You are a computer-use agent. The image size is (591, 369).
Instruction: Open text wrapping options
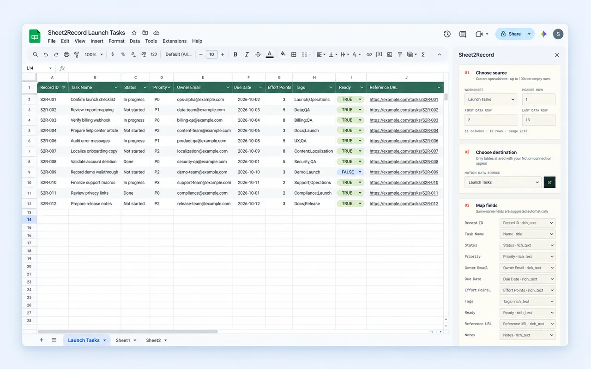click(345, 54)
